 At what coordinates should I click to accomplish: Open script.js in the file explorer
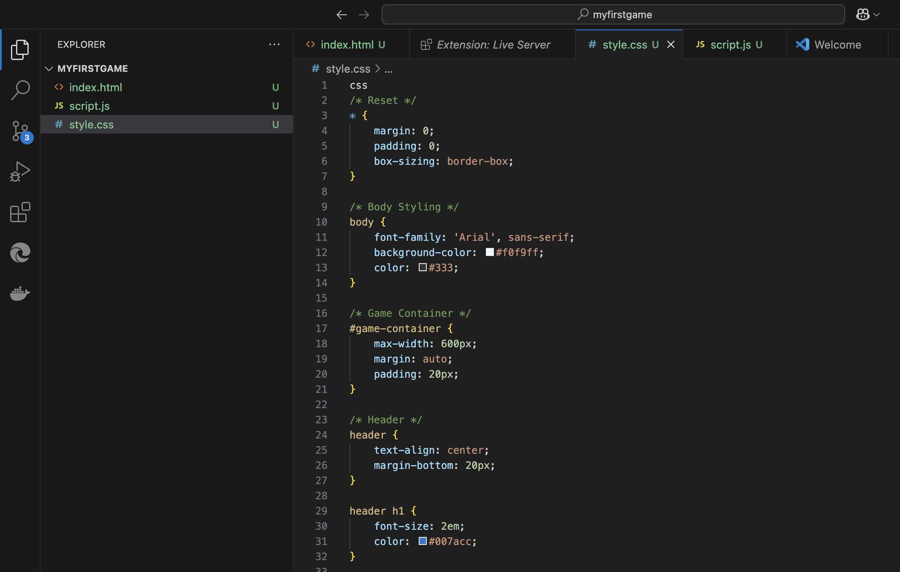click(x=89, y=106)
